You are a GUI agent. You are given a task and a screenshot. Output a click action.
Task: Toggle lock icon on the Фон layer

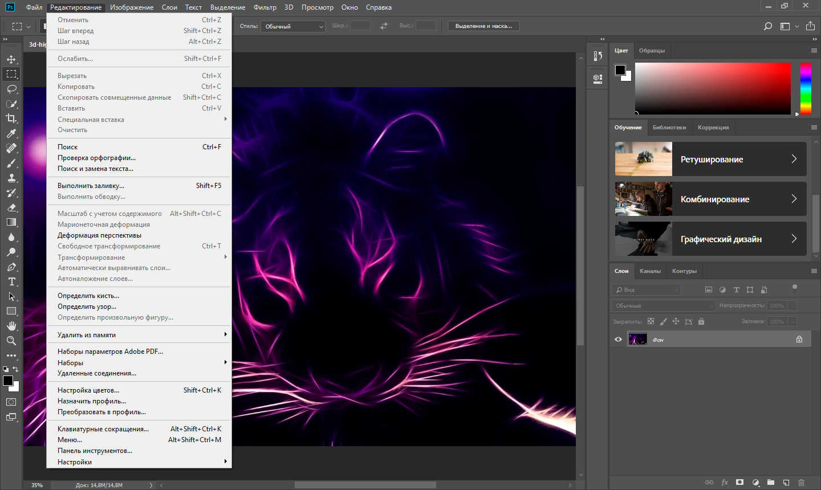[799, 340]
